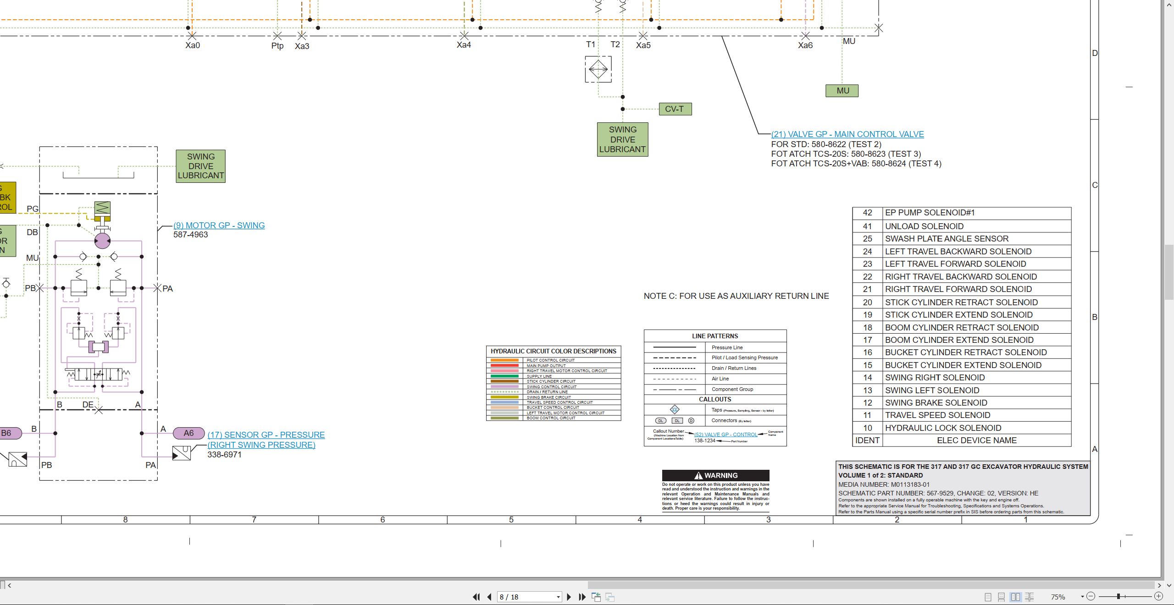Viewport: 1174px width, 605px height.
Task: Click SWING DRIVE LUBRICANT box near motor
Action: [x=200, y=166]
